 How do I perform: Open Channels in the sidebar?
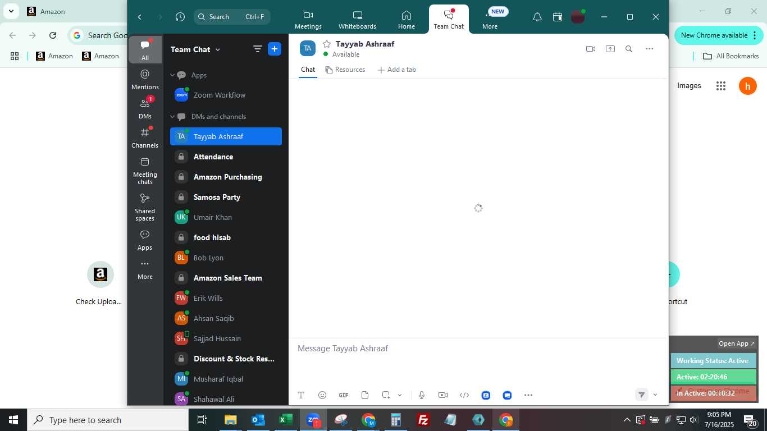(145, 137)
